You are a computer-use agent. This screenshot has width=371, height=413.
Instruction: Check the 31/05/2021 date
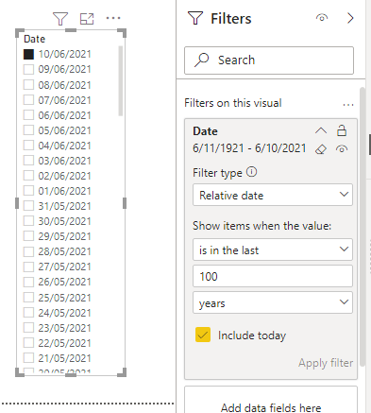[x=28, y=206]
